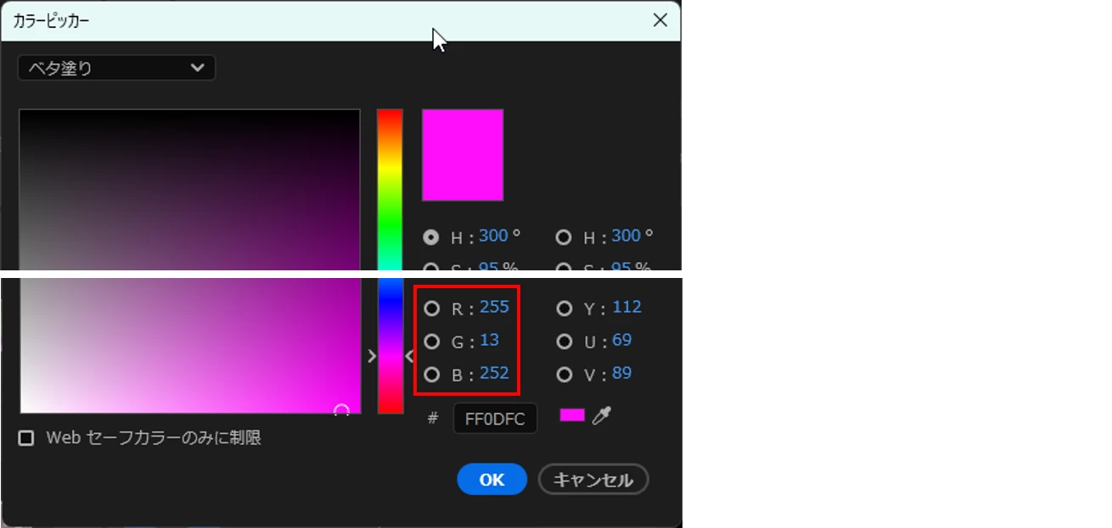The width and height of the screenshot is (1112, 528).
Task: Select the Y luminance radio button
Action: (x=564, y=308)
